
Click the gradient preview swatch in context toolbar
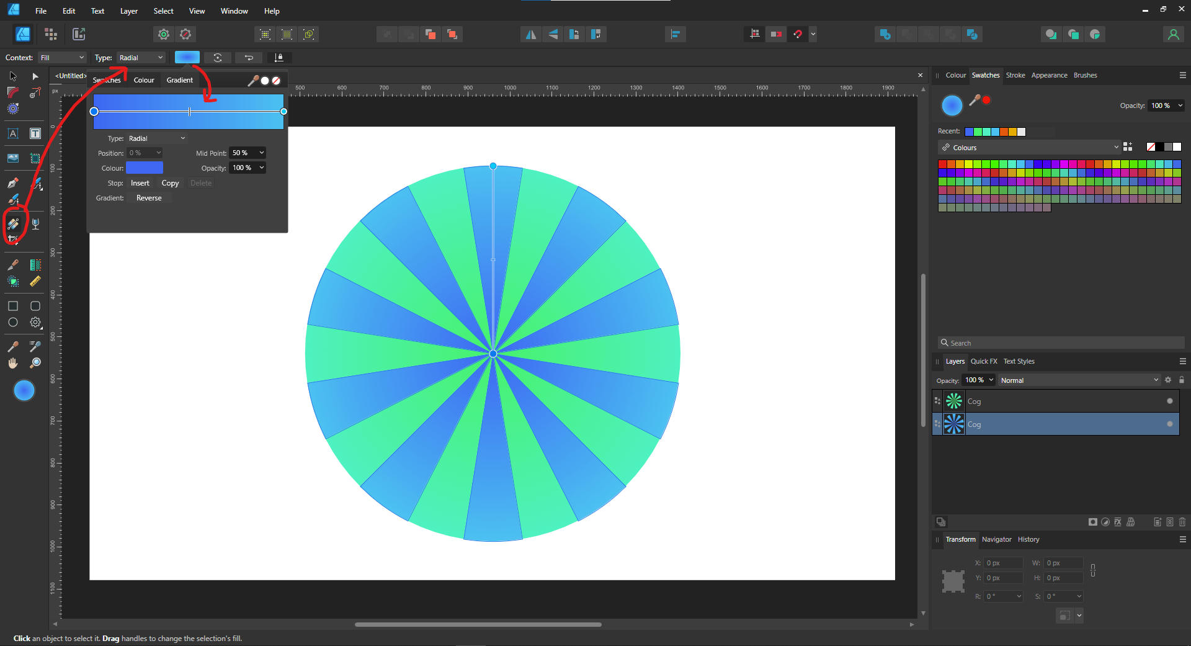pyautogui.click(x=187, y=58)
